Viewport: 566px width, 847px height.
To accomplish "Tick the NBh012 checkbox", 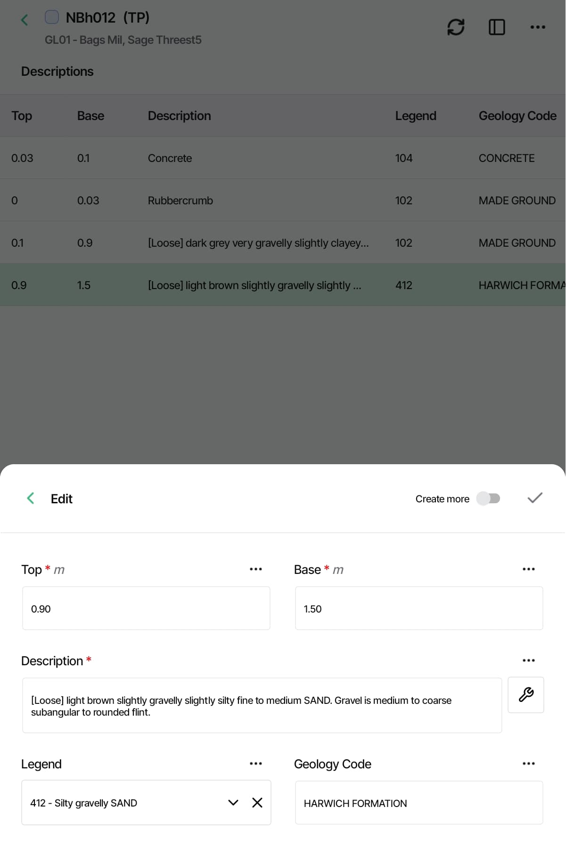I will coord(52,17).
